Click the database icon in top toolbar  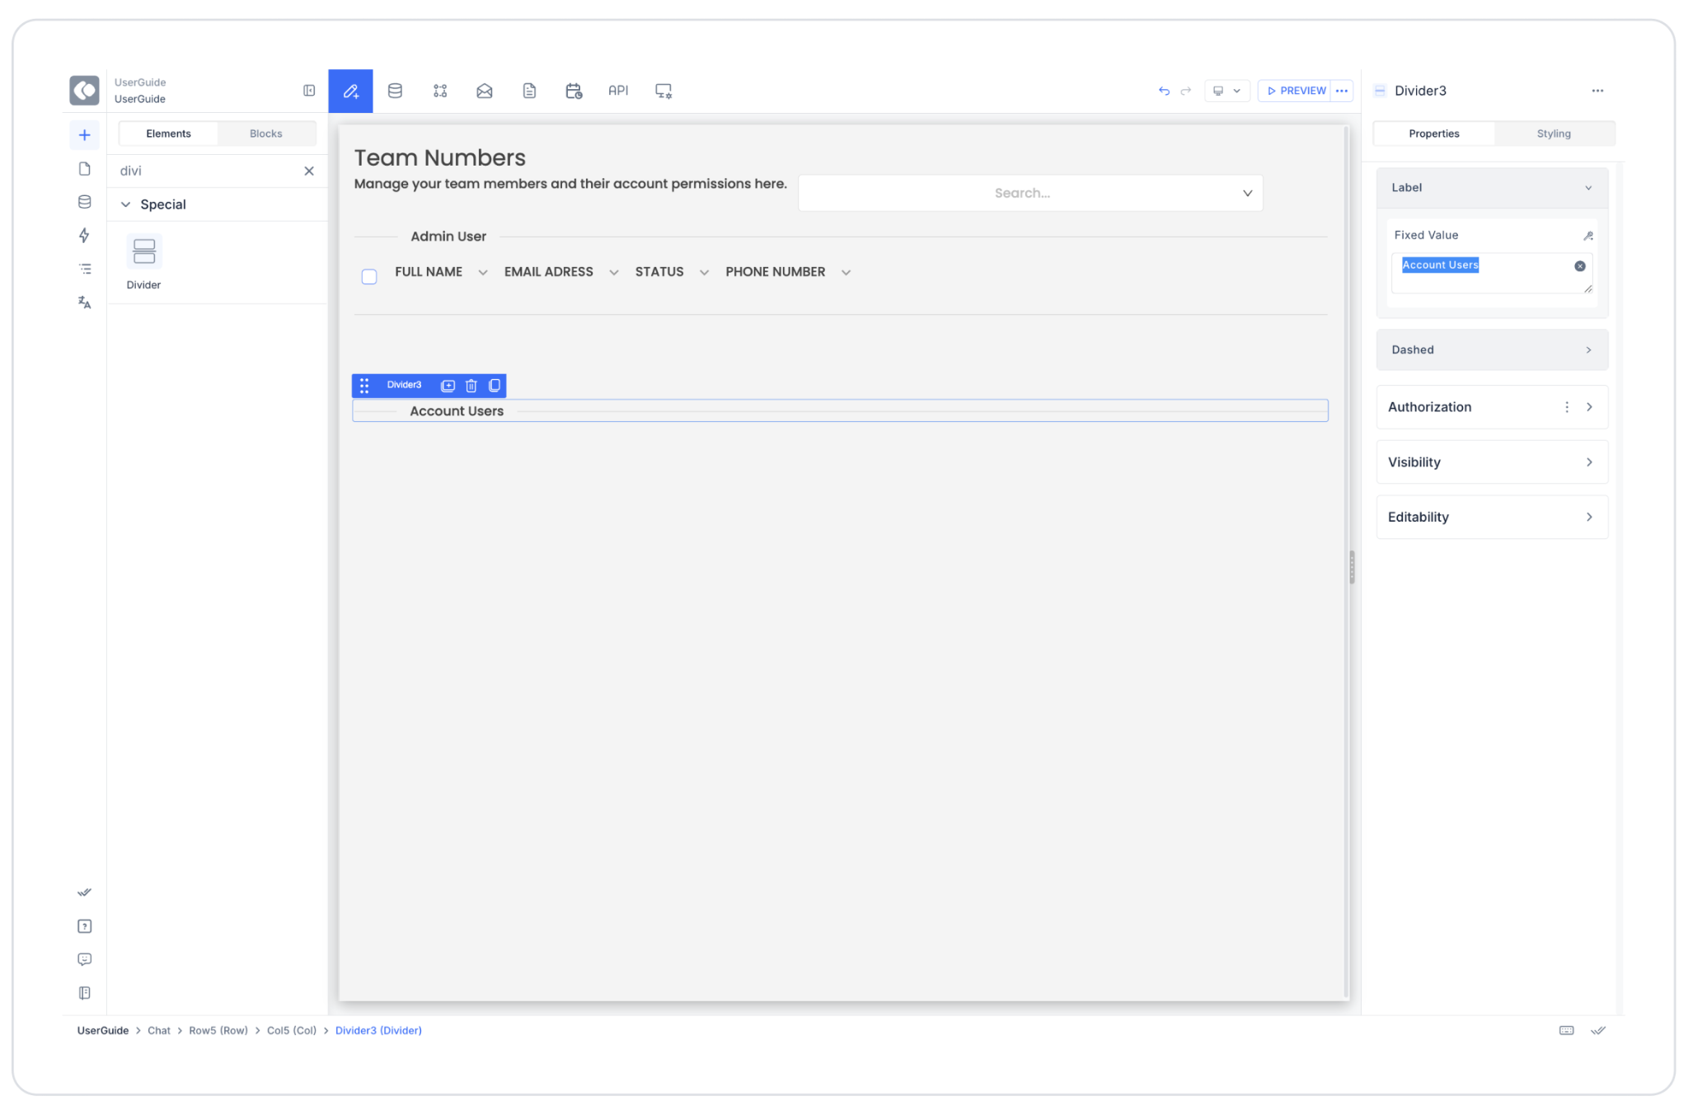pyautogui.click(x=395, y=91)
